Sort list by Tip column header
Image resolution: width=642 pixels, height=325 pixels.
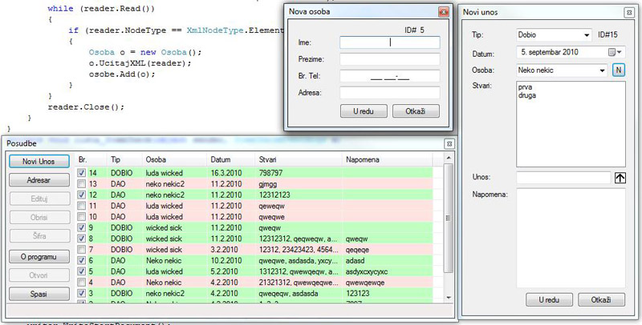click(125, 159)
